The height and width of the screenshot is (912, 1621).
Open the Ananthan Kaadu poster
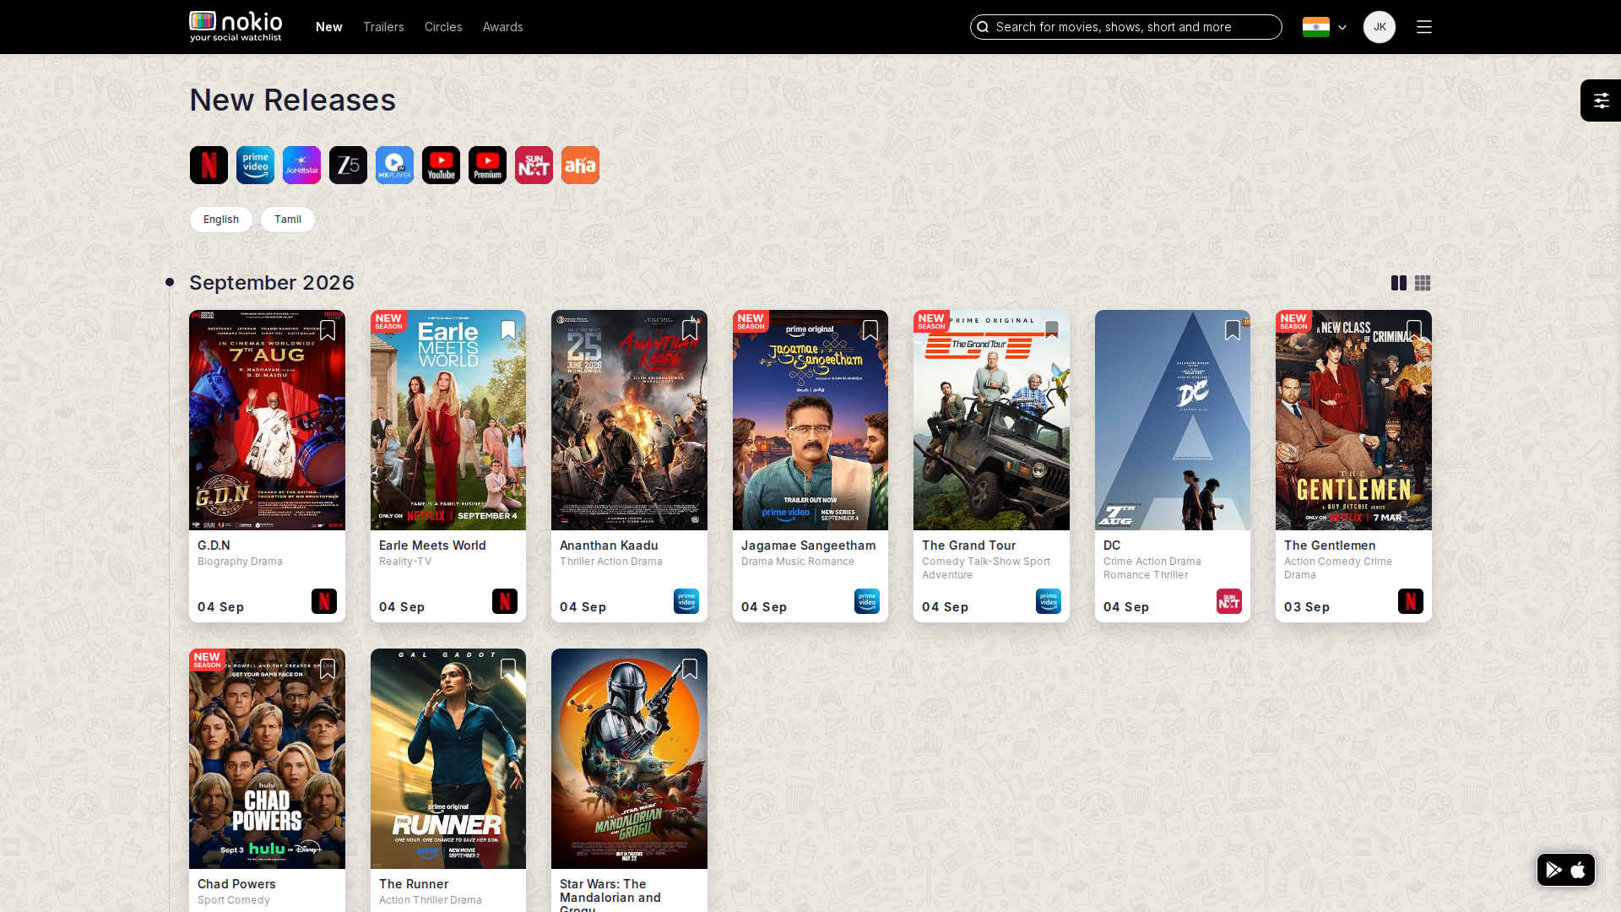pos(629,420)
